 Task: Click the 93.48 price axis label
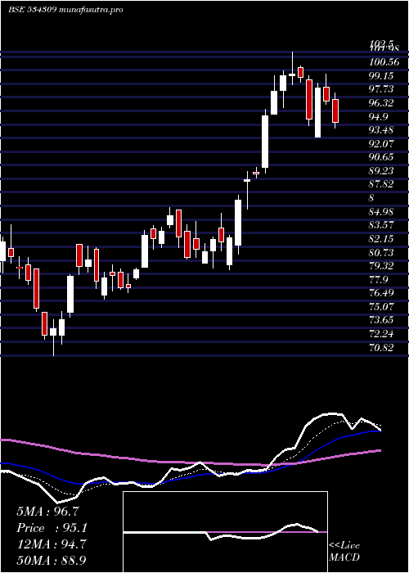(x=381, y=130)
